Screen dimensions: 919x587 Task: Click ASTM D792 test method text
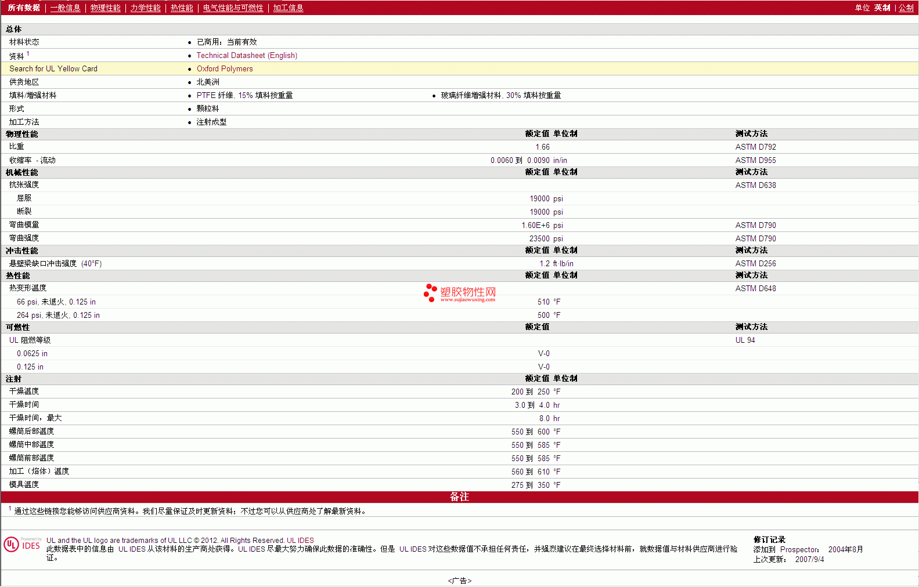(x=755, y=147)
